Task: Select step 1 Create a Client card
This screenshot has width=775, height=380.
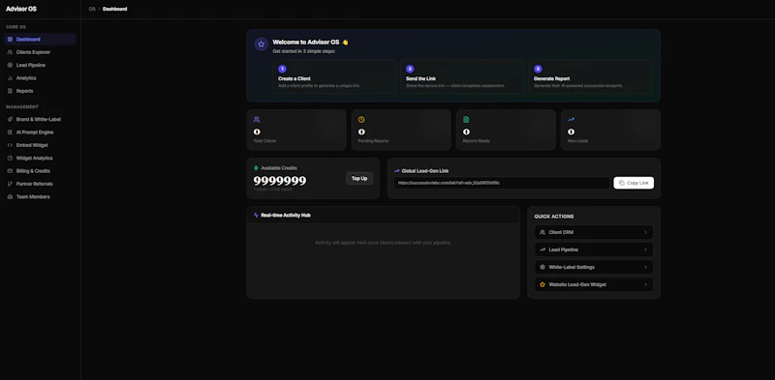Action: [x=334, y=76]
